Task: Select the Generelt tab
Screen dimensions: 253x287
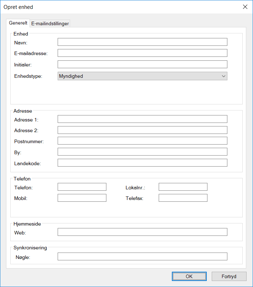Action: pyautogui.click(x=18, y=23)
